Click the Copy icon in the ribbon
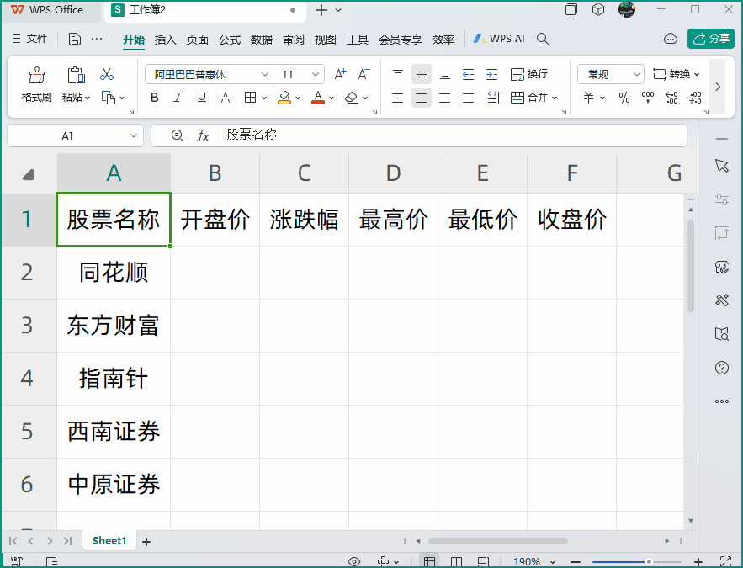Viewport: 743px width, 568px height. pos(109,98)
